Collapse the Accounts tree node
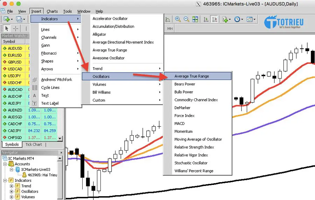 click(5, 164)
